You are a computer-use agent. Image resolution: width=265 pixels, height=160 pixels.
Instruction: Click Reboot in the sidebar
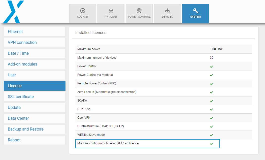click(x=35, y=140)
